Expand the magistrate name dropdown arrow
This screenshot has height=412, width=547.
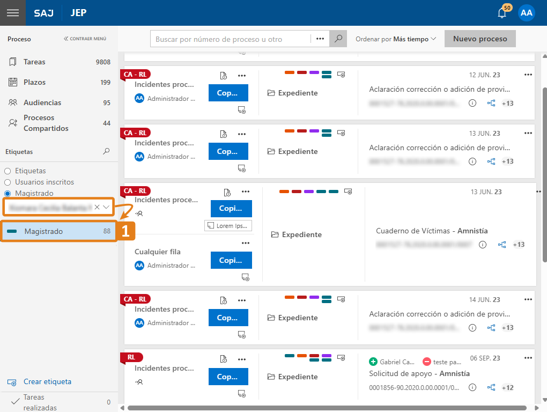coord(107,207)
